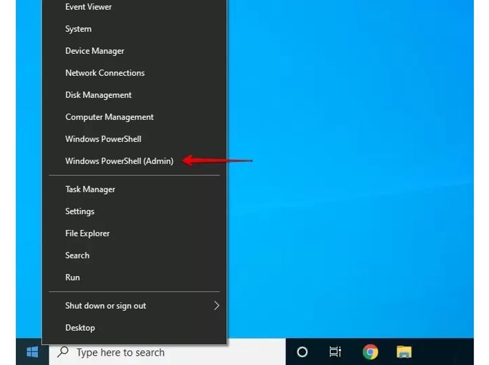This screenshot has height=365, width=489.
Task: Open Network Connections
Action: click(x=105, y=73)
